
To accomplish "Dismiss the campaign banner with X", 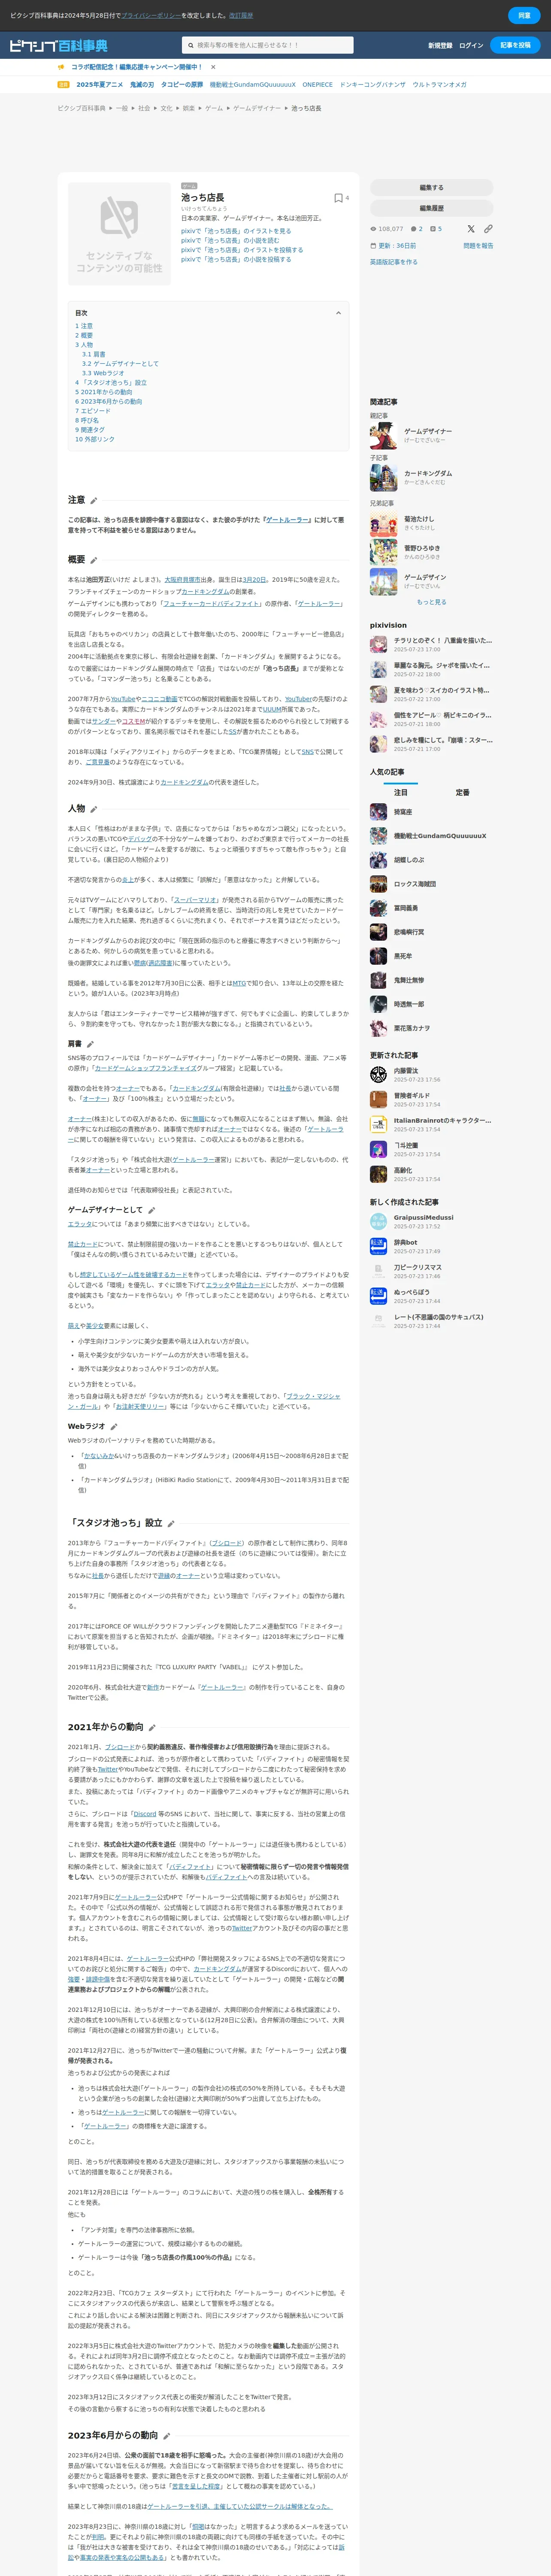I will click(213, 67).
